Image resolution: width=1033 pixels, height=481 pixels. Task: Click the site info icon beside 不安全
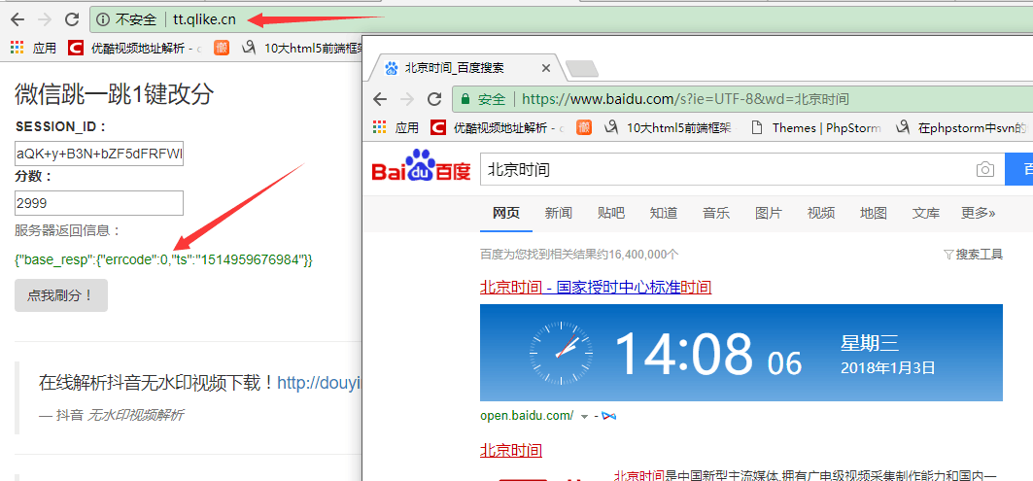point(102,19)
